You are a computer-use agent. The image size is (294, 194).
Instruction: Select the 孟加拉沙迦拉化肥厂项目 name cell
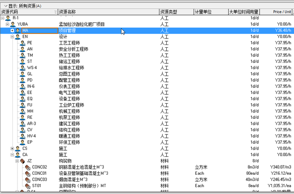82,24
